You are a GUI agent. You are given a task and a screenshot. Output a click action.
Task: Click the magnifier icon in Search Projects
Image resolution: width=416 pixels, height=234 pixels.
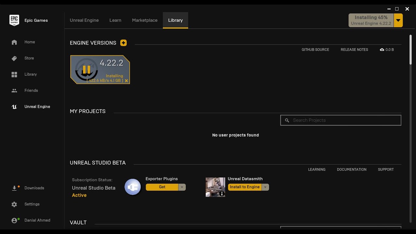tap(287, 120)
